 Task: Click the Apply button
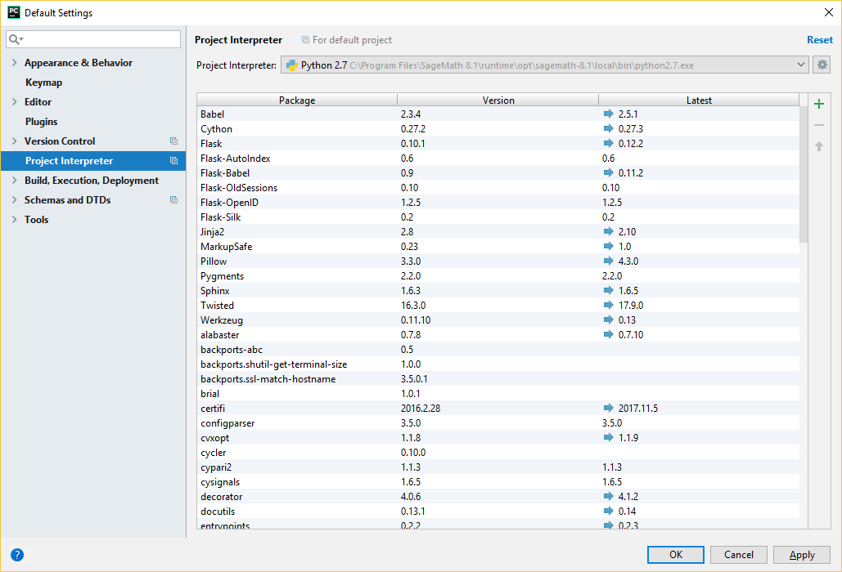[801, 555]
